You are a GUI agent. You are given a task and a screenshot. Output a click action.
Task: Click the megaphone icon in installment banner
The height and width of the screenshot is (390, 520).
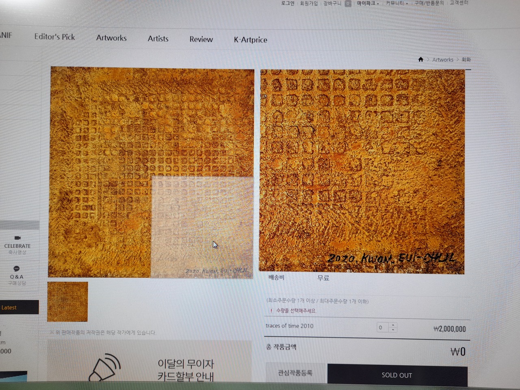click(105, 368)
